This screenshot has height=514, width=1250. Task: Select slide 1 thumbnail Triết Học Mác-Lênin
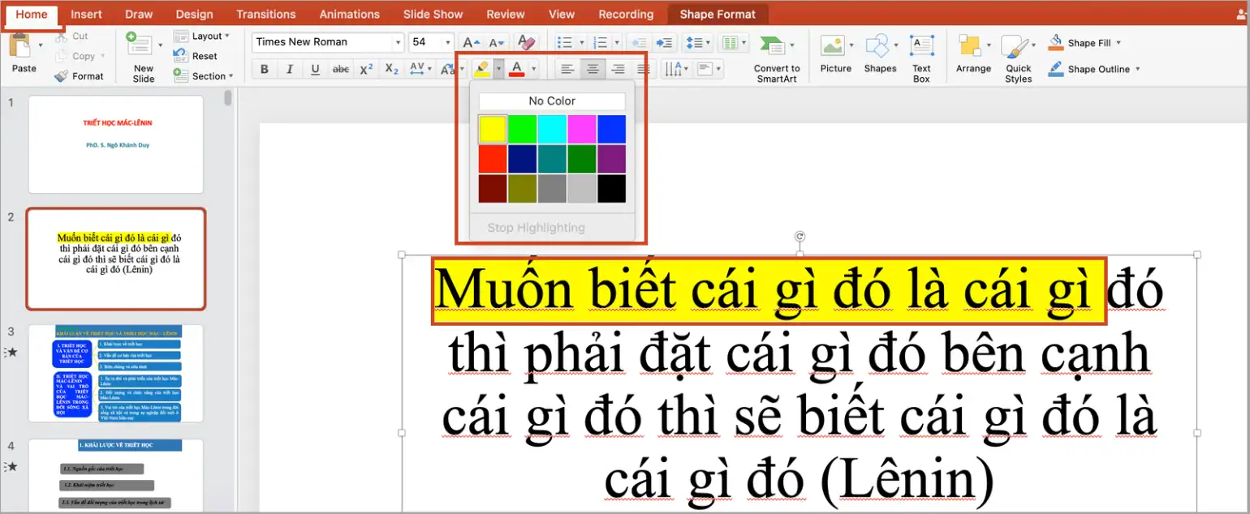pyautogui.click(x=116, y=144)
